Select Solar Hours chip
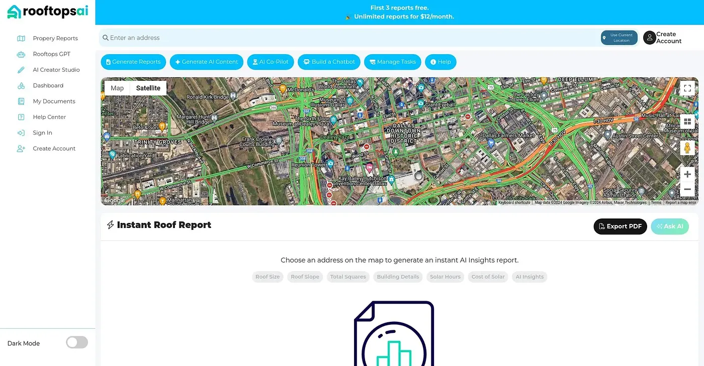The height and width of the screenshot is (366, 704). tap(445, 277)
